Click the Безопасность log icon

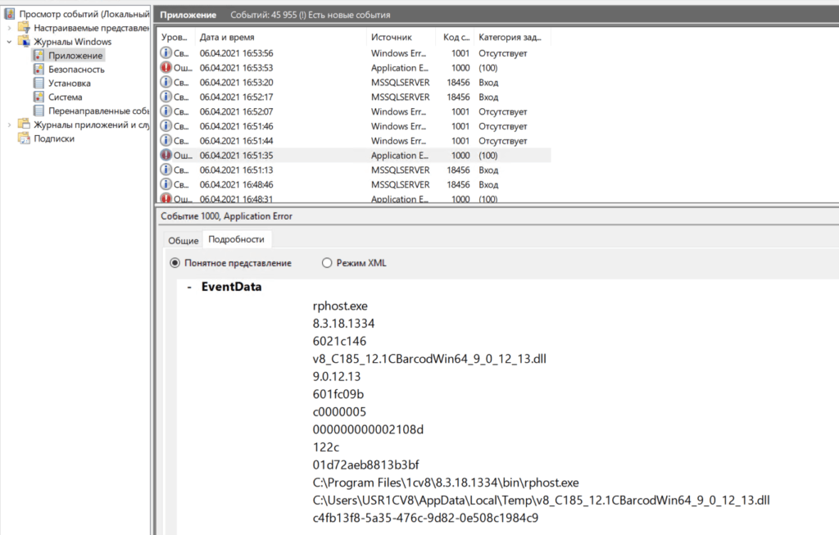click(39, 70)
